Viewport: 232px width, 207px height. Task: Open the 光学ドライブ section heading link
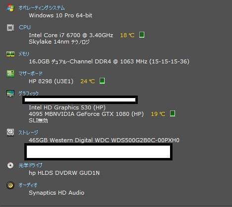30,165
